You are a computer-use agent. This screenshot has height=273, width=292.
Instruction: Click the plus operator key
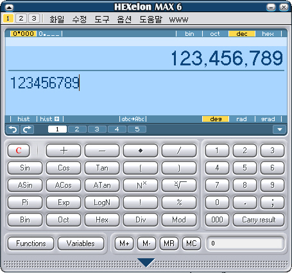(64, 151)
